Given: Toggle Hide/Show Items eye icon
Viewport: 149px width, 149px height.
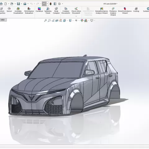Looking at the screenshot, I should [76, 20].
